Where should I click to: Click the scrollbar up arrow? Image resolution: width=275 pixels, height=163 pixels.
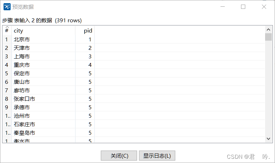(268, 30)
